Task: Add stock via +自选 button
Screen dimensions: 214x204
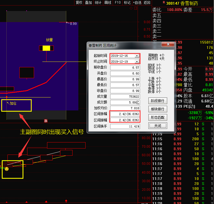Action: (137, 2)
